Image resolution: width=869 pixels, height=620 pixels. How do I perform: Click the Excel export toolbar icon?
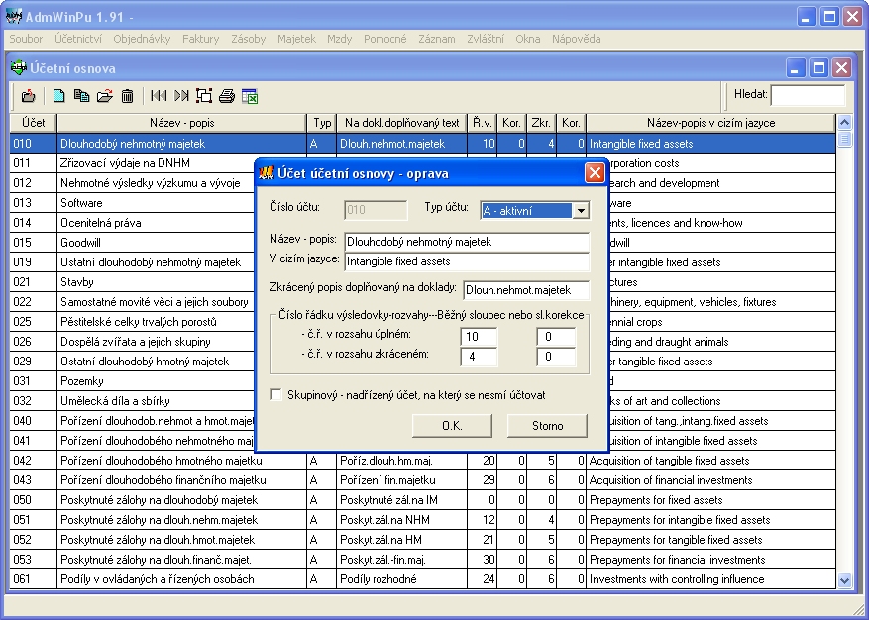pos(250,96)
